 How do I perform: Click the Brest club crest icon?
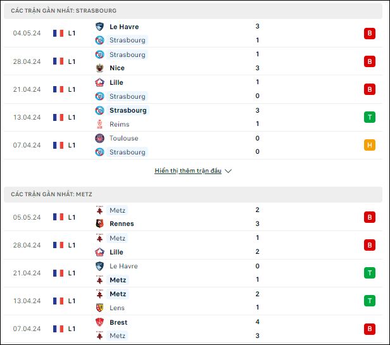(x=99, y=322)
